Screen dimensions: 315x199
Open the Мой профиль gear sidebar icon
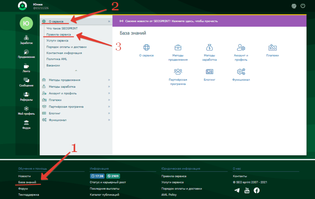[x=26, y=109]
